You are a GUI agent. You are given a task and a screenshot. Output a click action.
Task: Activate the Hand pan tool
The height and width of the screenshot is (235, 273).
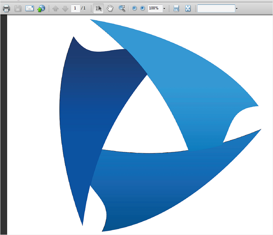click(x=110, y=8)
